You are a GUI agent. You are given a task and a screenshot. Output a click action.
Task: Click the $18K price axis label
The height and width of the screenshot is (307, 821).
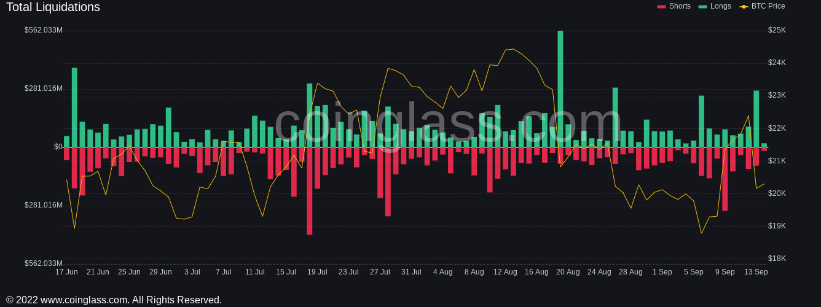pyautogui.click(x=777, y=258)
